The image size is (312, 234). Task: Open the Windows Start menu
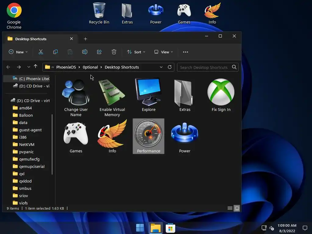(140, 228)
